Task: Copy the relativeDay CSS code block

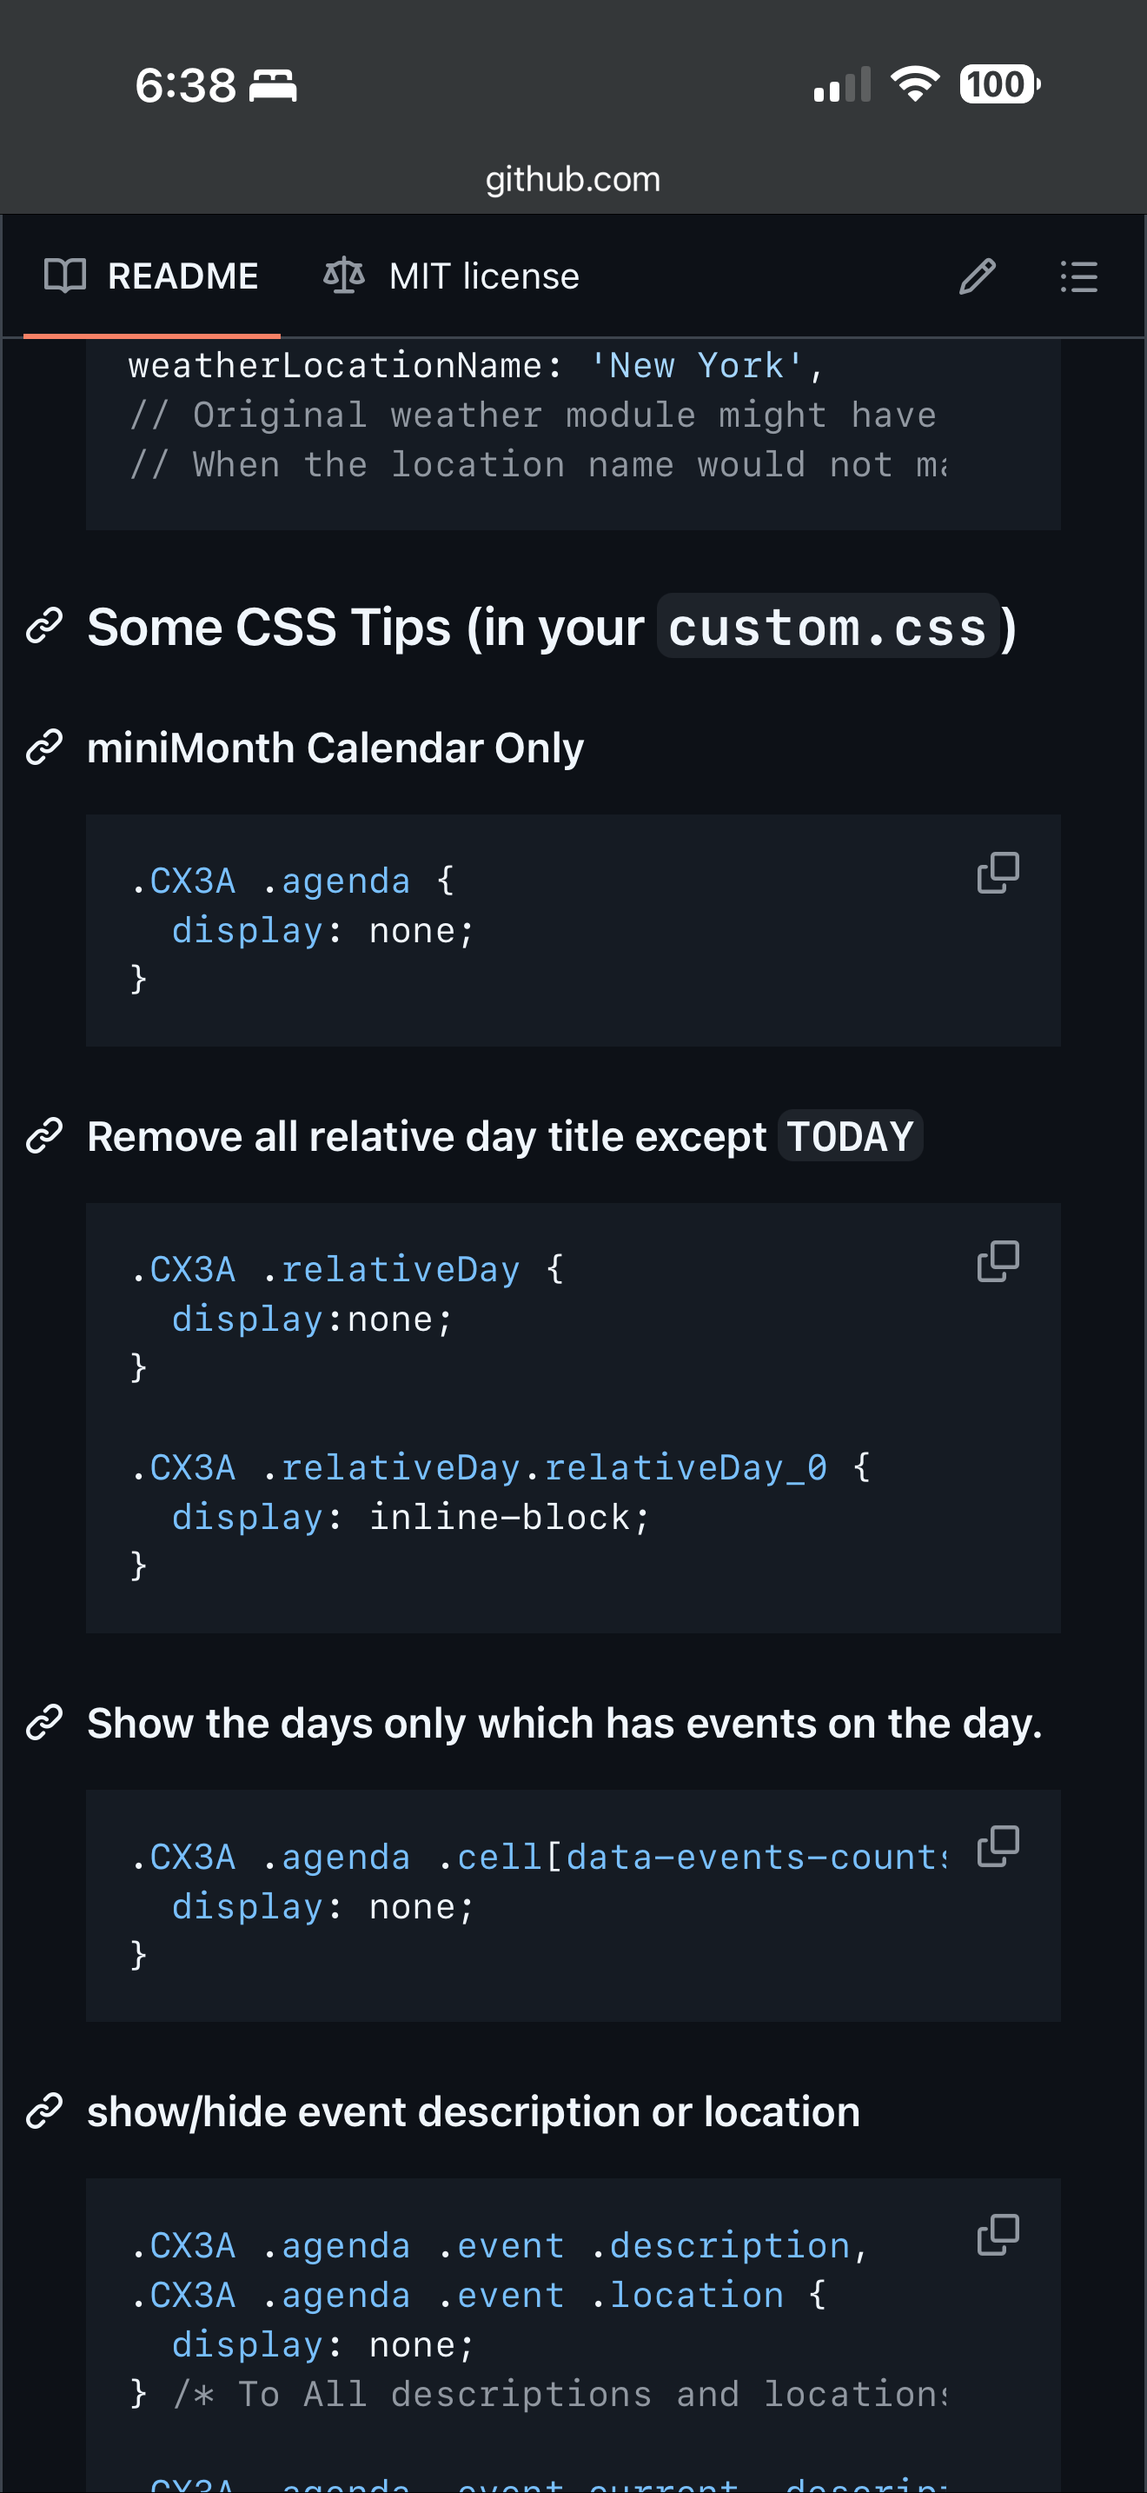Action: pos(997,1262)
